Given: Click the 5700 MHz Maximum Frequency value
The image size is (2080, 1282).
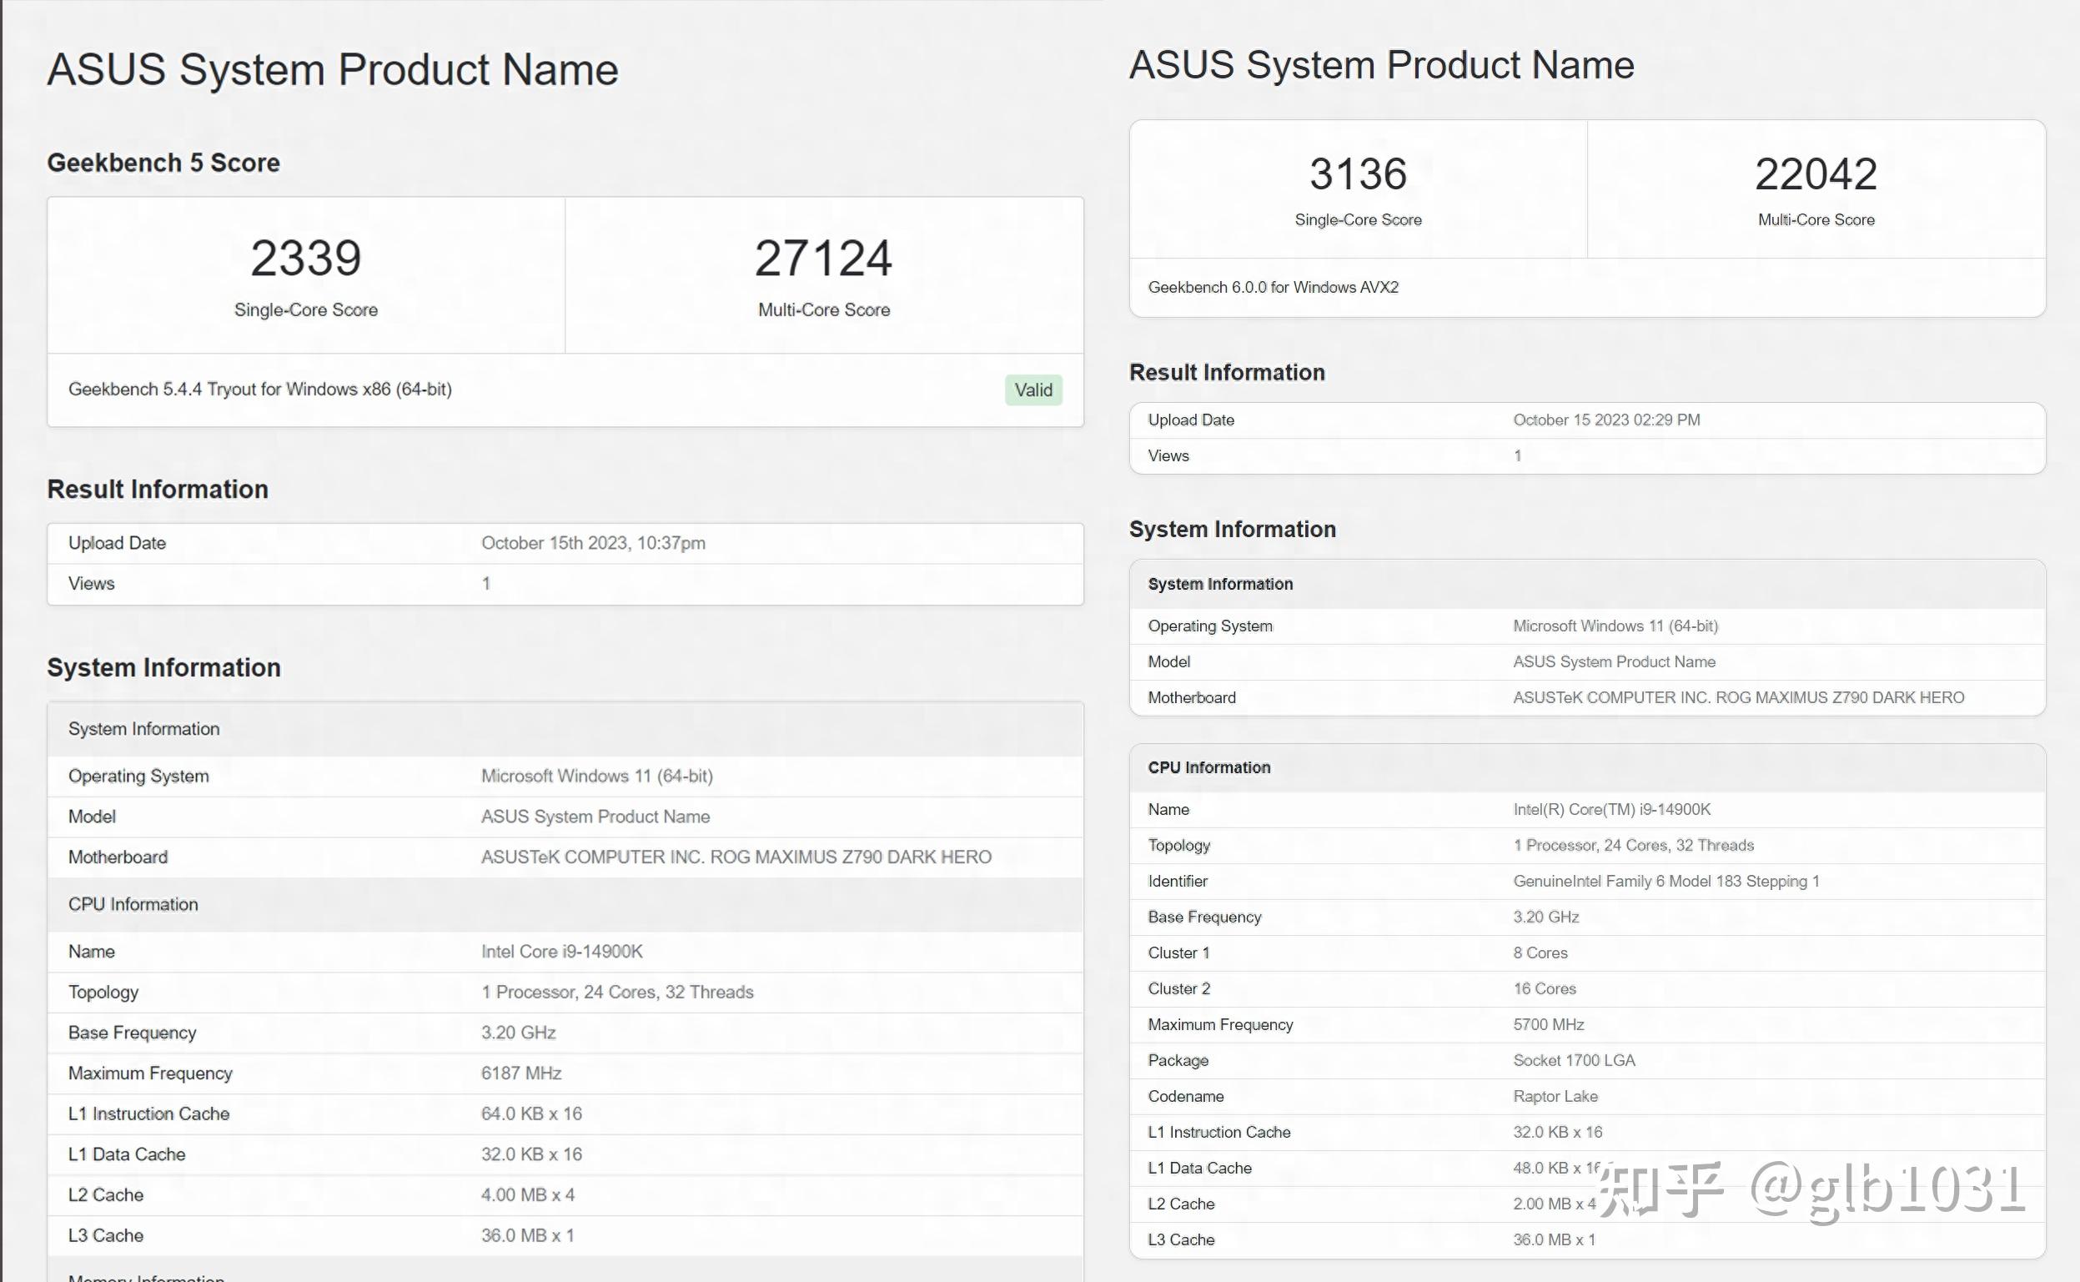Looking at the screenshot, I should coord(1548,1025).
